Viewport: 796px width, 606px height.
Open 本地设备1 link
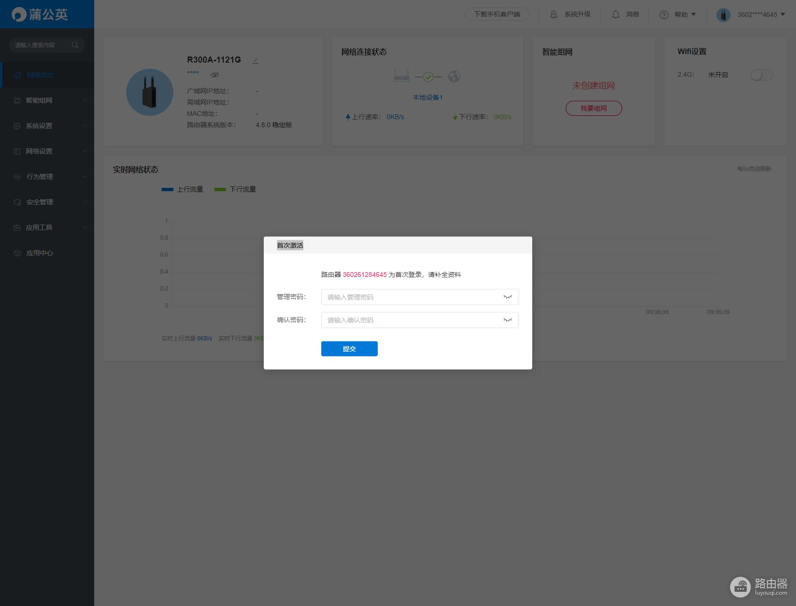(428, 97)
